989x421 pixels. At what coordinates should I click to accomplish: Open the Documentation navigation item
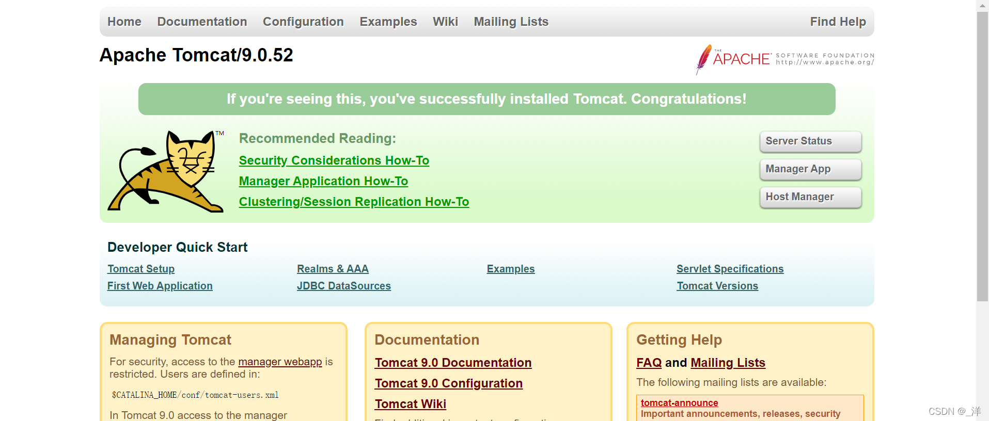pos(202,22)
